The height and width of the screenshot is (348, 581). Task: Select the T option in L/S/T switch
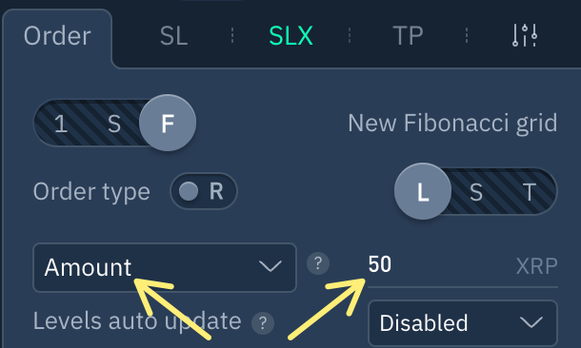(x=530, y=192)
